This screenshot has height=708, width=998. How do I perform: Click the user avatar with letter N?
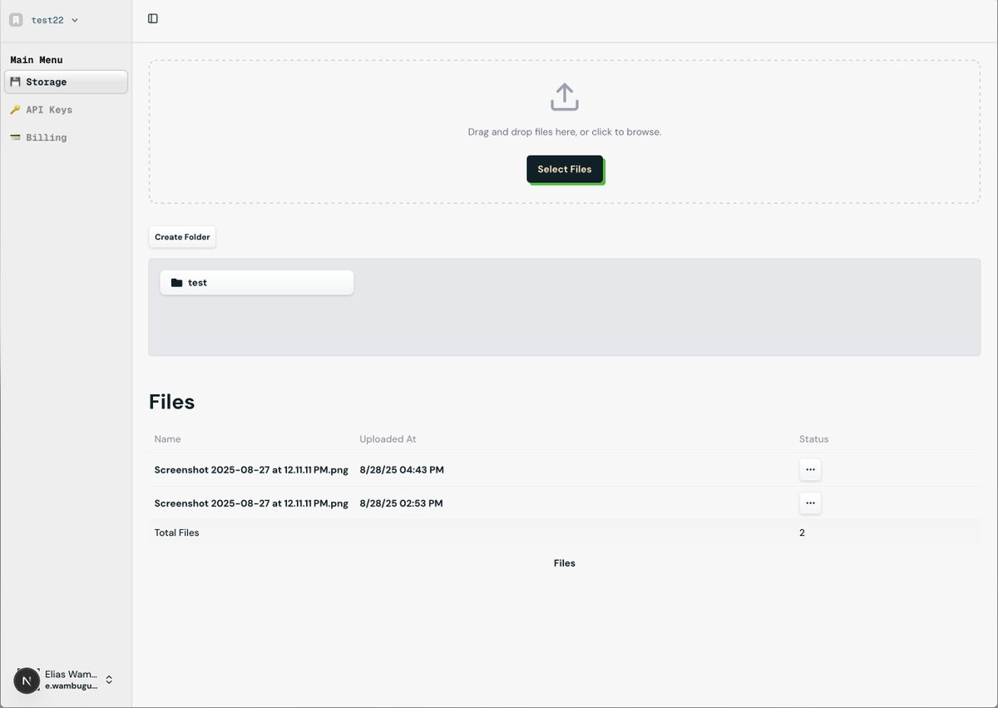coord(27,681)
